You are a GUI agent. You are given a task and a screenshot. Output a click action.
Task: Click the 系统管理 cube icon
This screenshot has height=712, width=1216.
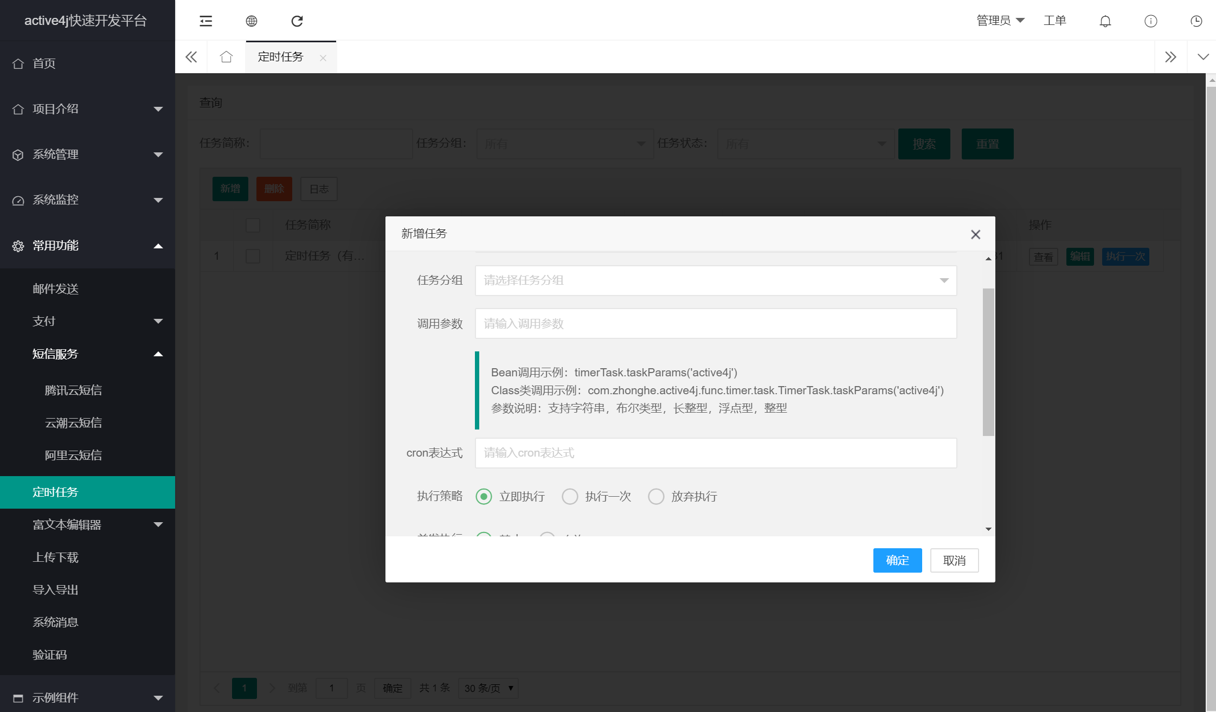tap(18, 155)
